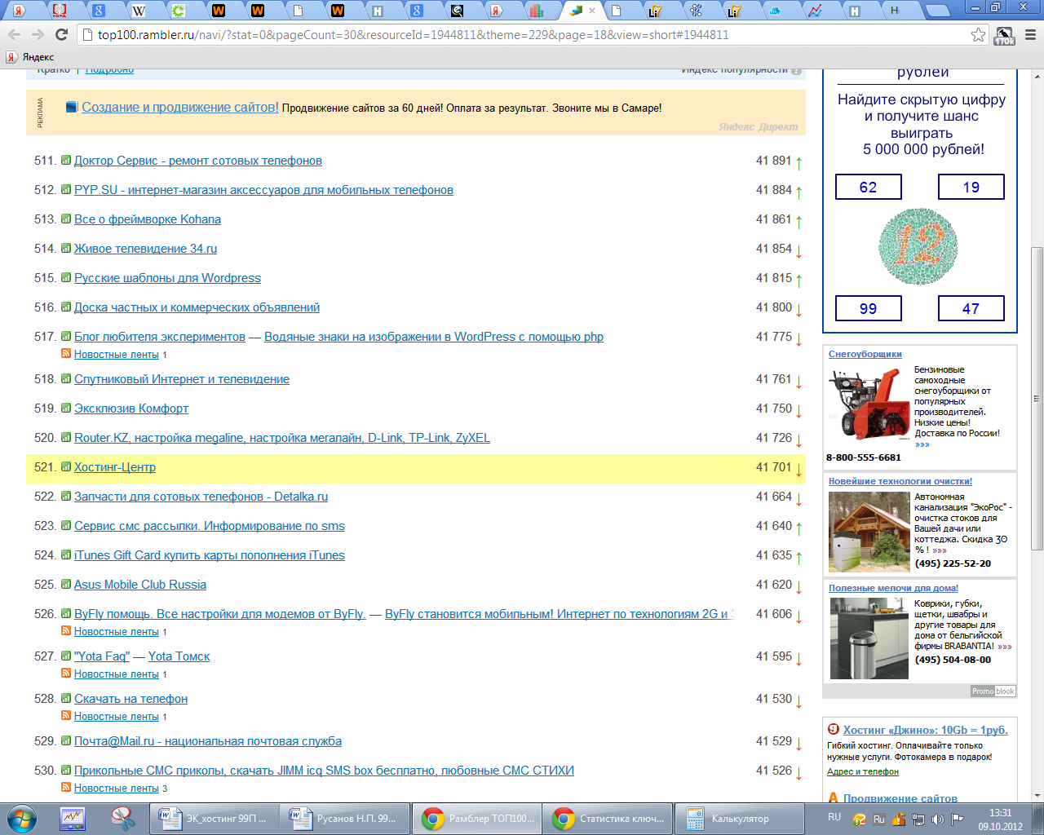Open Сервис смс рассылки link

coord(210,526)
